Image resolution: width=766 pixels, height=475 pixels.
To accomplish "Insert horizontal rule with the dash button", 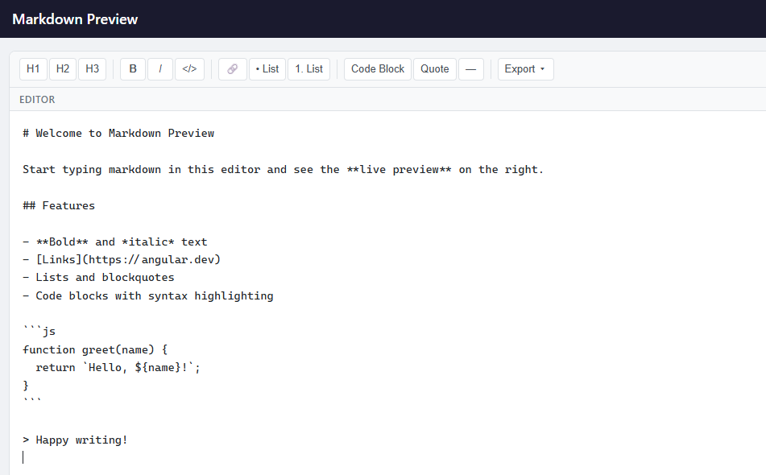I will click(x=471, y=68).
